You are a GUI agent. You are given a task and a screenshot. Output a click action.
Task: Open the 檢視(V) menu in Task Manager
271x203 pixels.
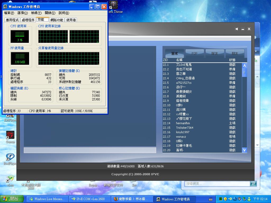[36, 13]
